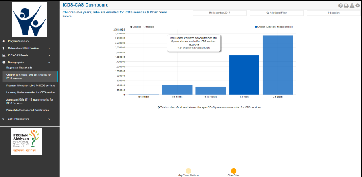Click the 0-1 month bar
This screenshot has height=177, width=362.
click(x=144, y=94)
